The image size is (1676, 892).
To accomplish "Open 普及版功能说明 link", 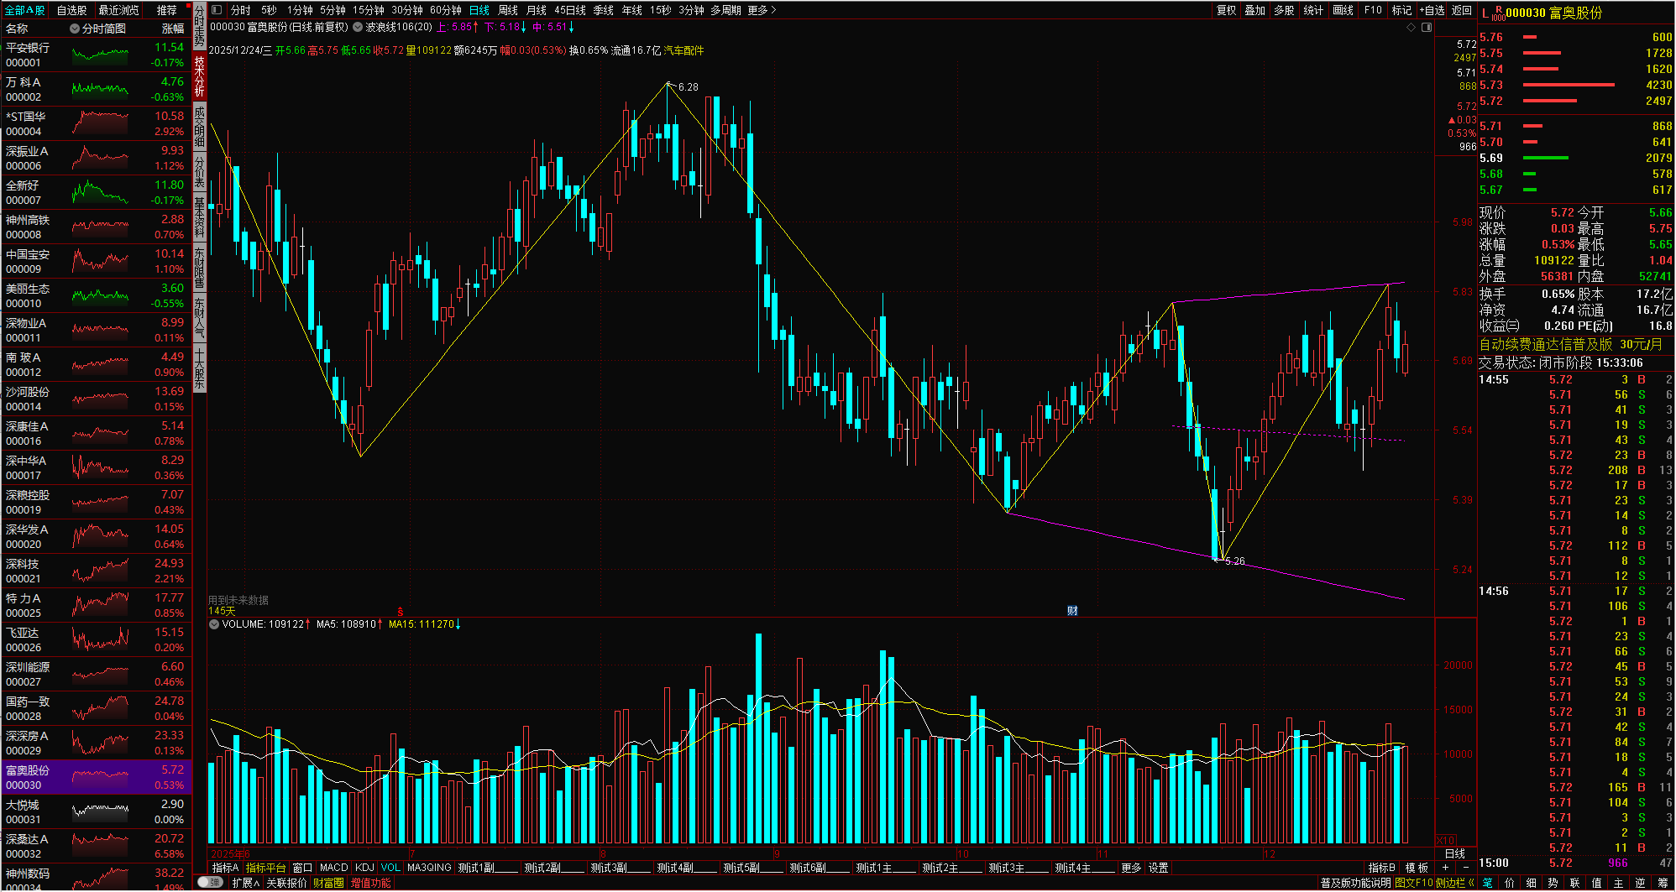I will [x=1355, y=883].
